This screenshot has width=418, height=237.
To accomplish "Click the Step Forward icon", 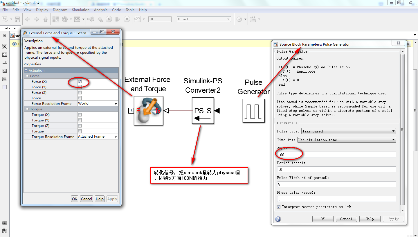I will click(x=118, y=19).
